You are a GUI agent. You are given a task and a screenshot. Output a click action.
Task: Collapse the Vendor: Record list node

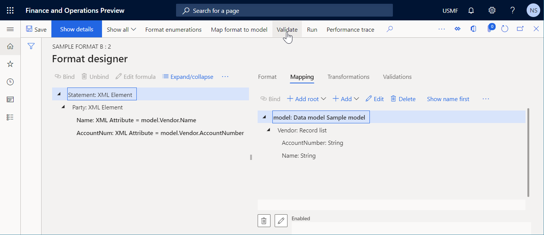click(x=268, y=130)
